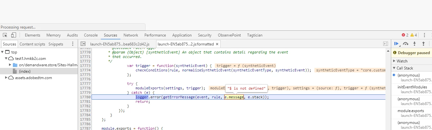This screenshot has width=432, height=130.
Task: Collapse the top frame tree node
Action: pos(3,52)
